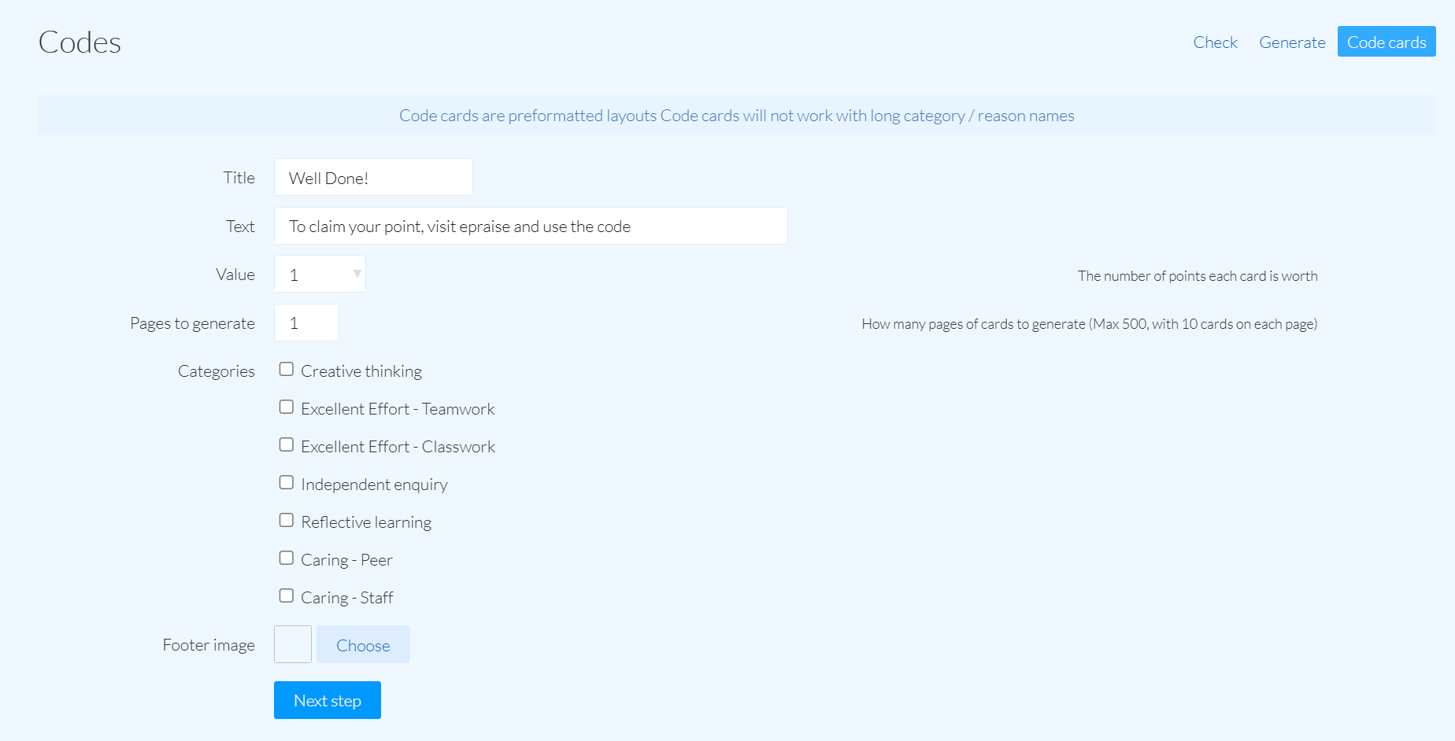The width and height of the screenshot is (1455, 741).
Task: Enable the Excellent Effort - Teamwork category
Action: [x=287, y=407]
